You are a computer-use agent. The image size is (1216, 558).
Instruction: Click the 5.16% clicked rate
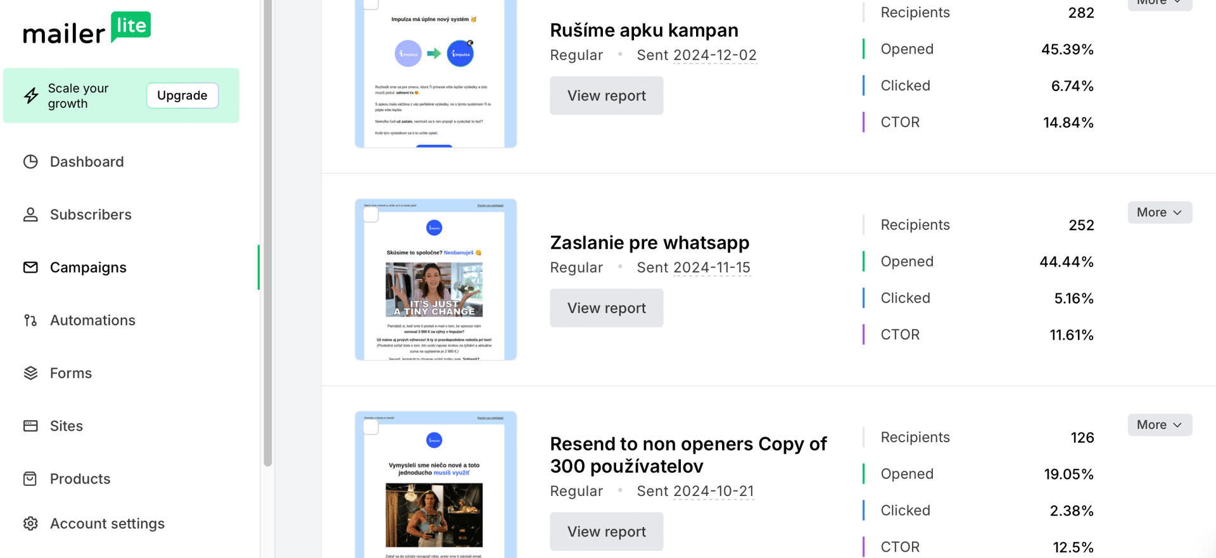[1074, 299]
